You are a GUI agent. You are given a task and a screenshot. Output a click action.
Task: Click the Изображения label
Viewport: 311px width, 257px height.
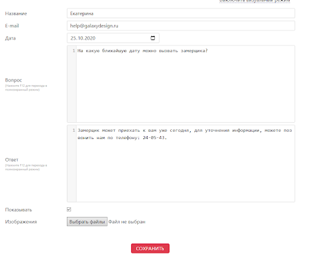[21, 222]
